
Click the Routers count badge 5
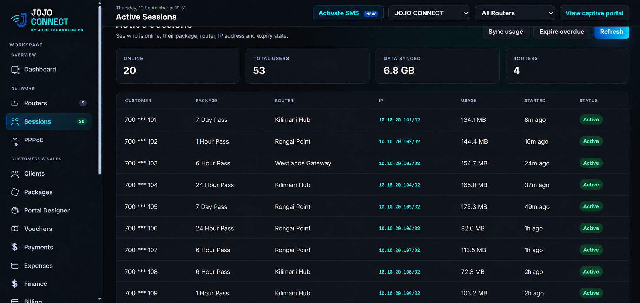click(83, 103)
